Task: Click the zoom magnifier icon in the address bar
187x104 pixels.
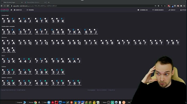Action: [162, 6]
